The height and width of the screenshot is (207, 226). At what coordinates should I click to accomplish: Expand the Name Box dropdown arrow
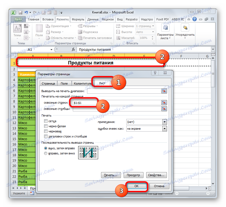point(51,50)
